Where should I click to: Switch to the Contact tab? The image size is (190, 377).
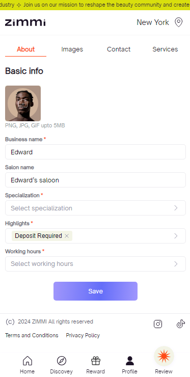click(x=119, y=49)
